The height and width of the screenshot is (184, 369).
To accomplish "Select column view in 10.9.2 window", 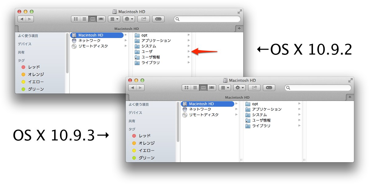I will click(93, 19).
